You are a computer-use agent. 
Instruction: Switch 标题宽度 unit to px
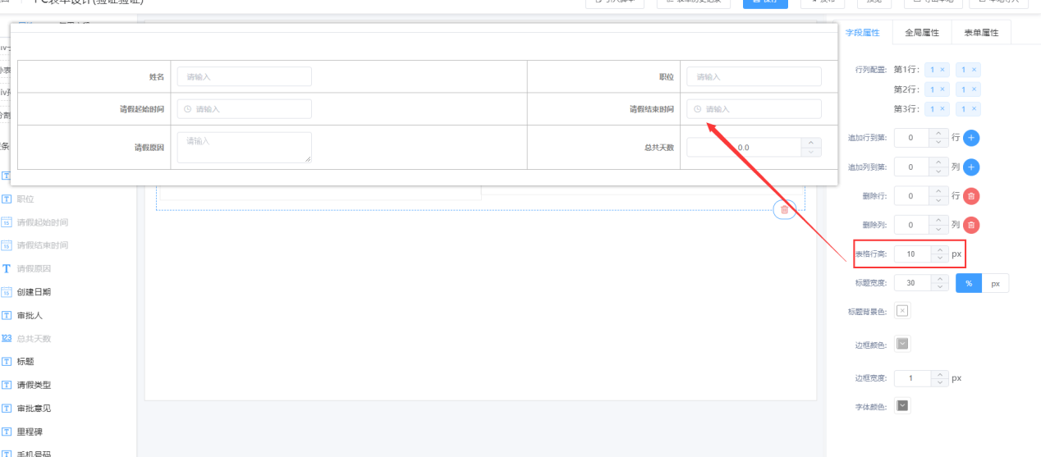995,283
